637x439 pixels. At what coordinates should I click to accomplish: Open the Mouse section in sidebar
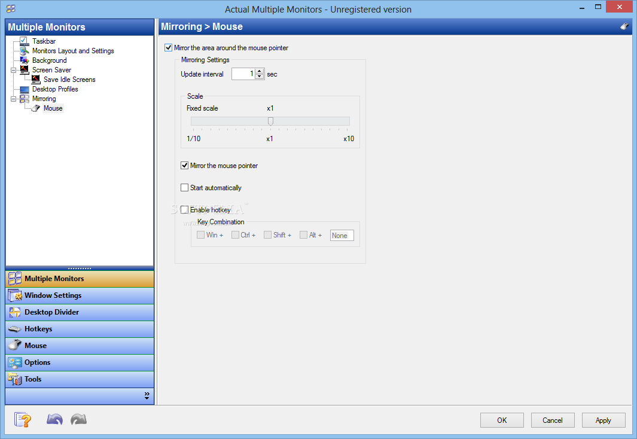(x=80, y=346)
